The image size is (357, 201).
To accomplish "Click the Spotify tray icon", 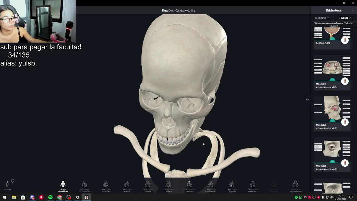I will [296, 197].
